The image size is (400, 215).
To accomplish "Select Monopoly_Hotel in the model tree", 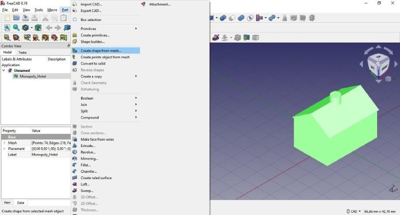I will (x=33, y=76).
